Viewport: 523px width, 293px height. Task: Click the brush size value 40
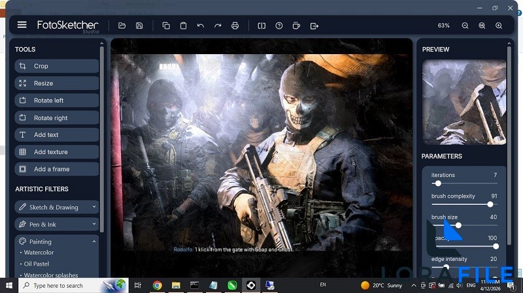point(494,217)
